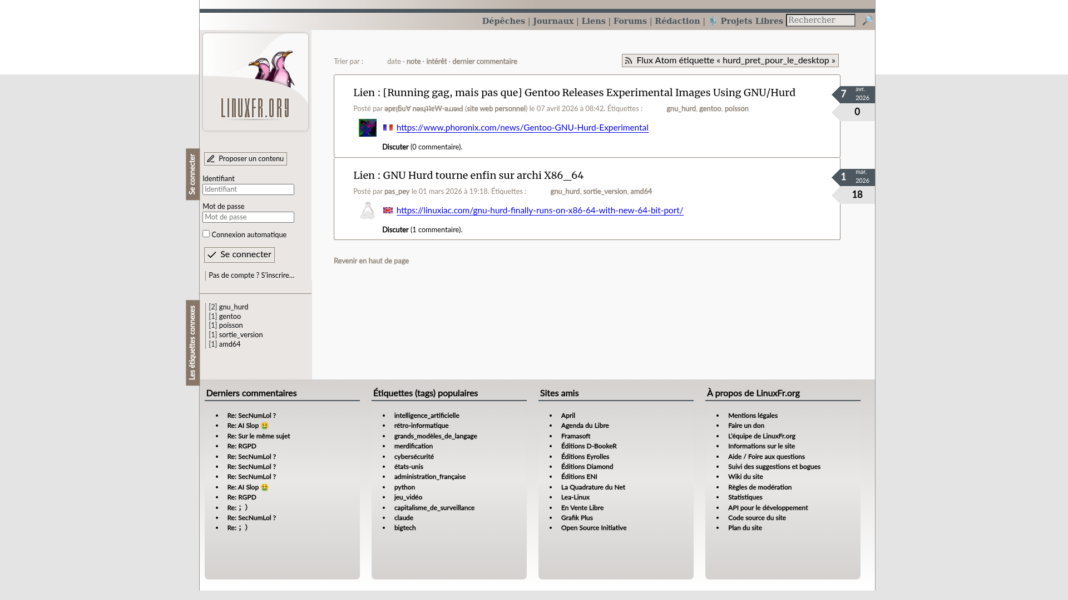
Task: Click the microphone icon beside Projets Libres
Action: tap(713, 21)
